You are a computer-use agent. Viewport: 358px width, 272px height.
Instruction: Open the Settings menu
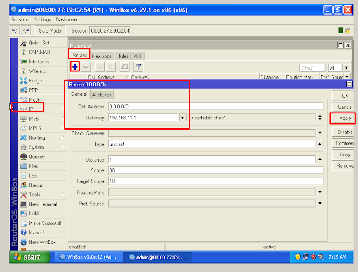pyautogui.click(x=43, y=20)
